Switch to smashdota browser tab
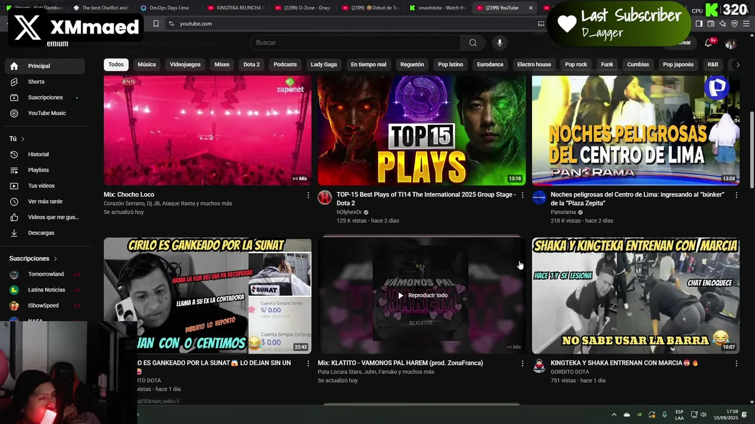 (438, 8)
